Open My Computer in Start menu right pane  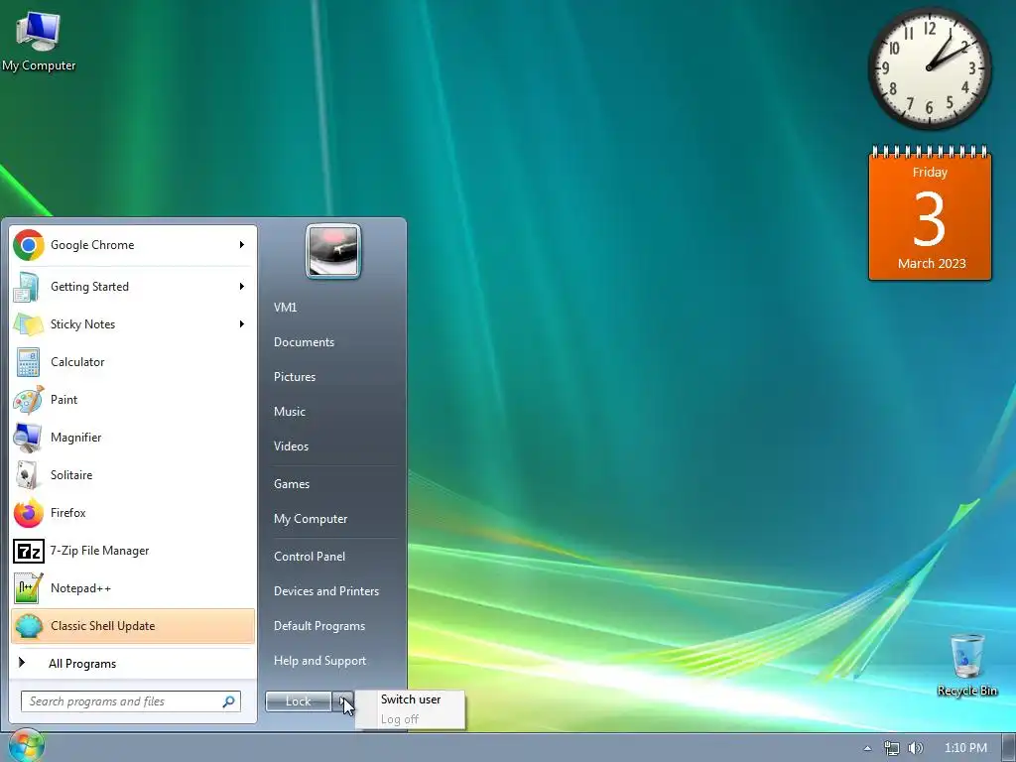(x=311, y=519)
